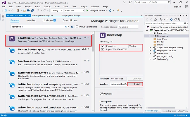Switch to the Consolidate tab
The width and height of the screenshot is (190, 117).
pyautogui.click(x=70, y=20)
